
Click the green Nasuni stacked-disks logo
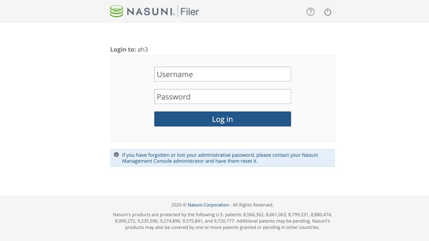(x=116, y=11)
